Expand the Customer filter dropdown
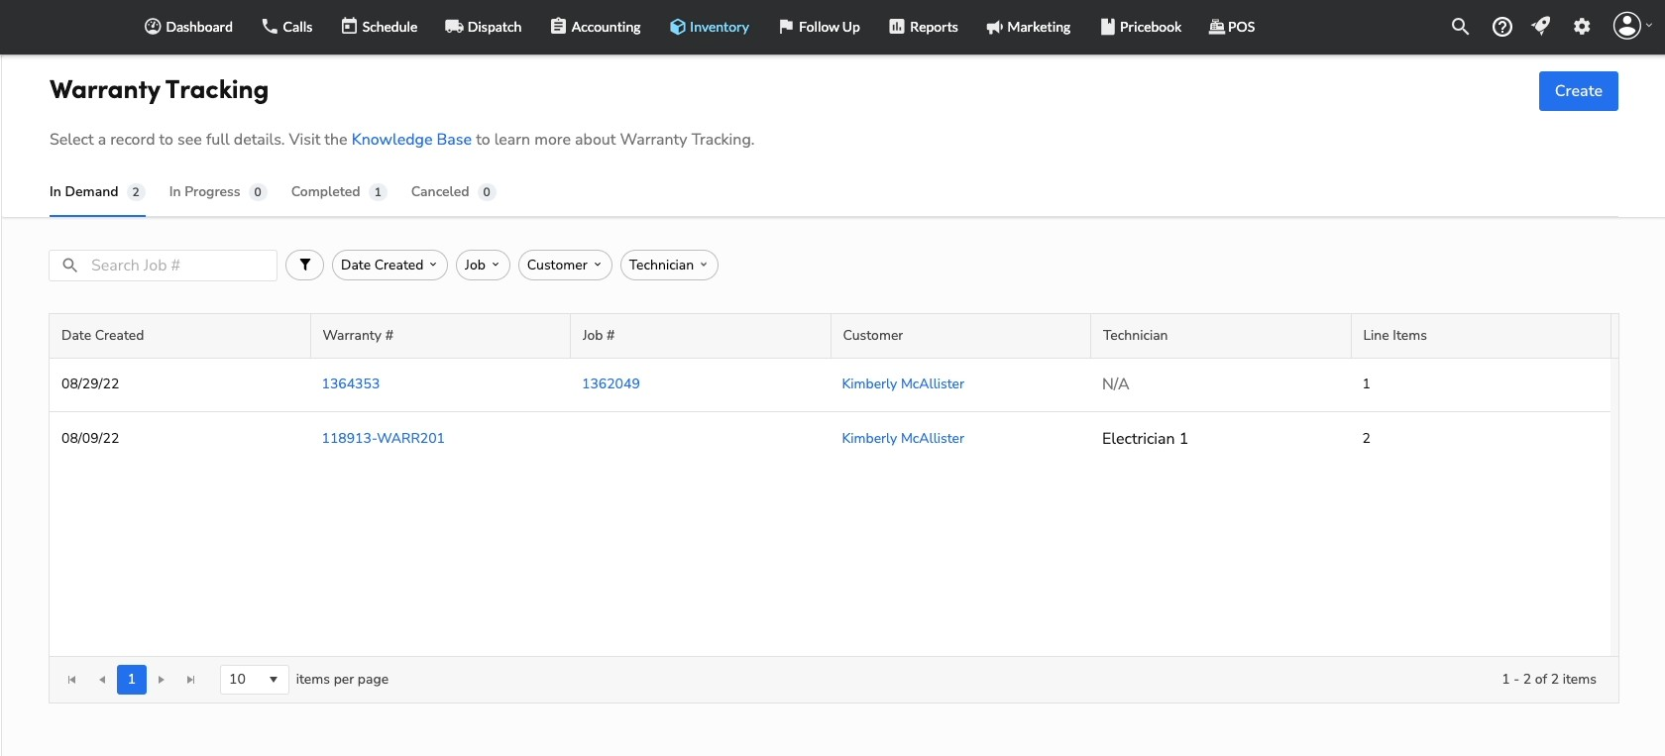The image size is (1665, 756). 565,265
